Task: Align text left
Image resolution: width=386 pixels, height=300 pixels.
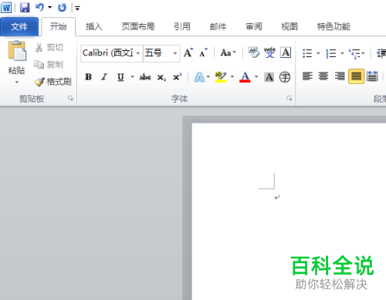Action: [307, 76]
